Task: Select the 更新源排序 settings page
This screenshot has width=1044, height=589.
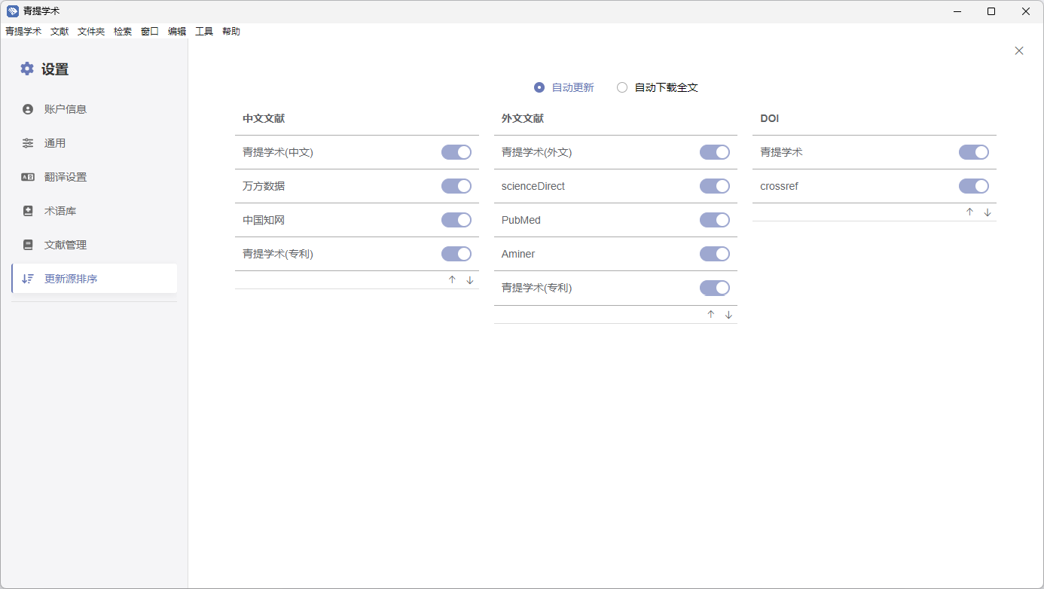Action: pyautogui.click(x=94, y=279)
